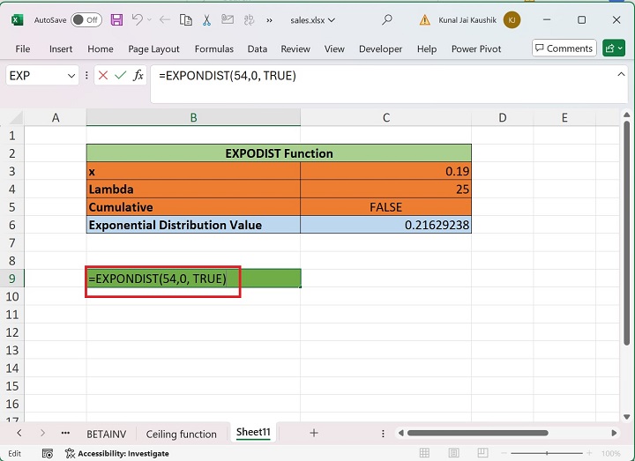
Task: Click the Save icon in title bar
Action: tap(117, 19)
